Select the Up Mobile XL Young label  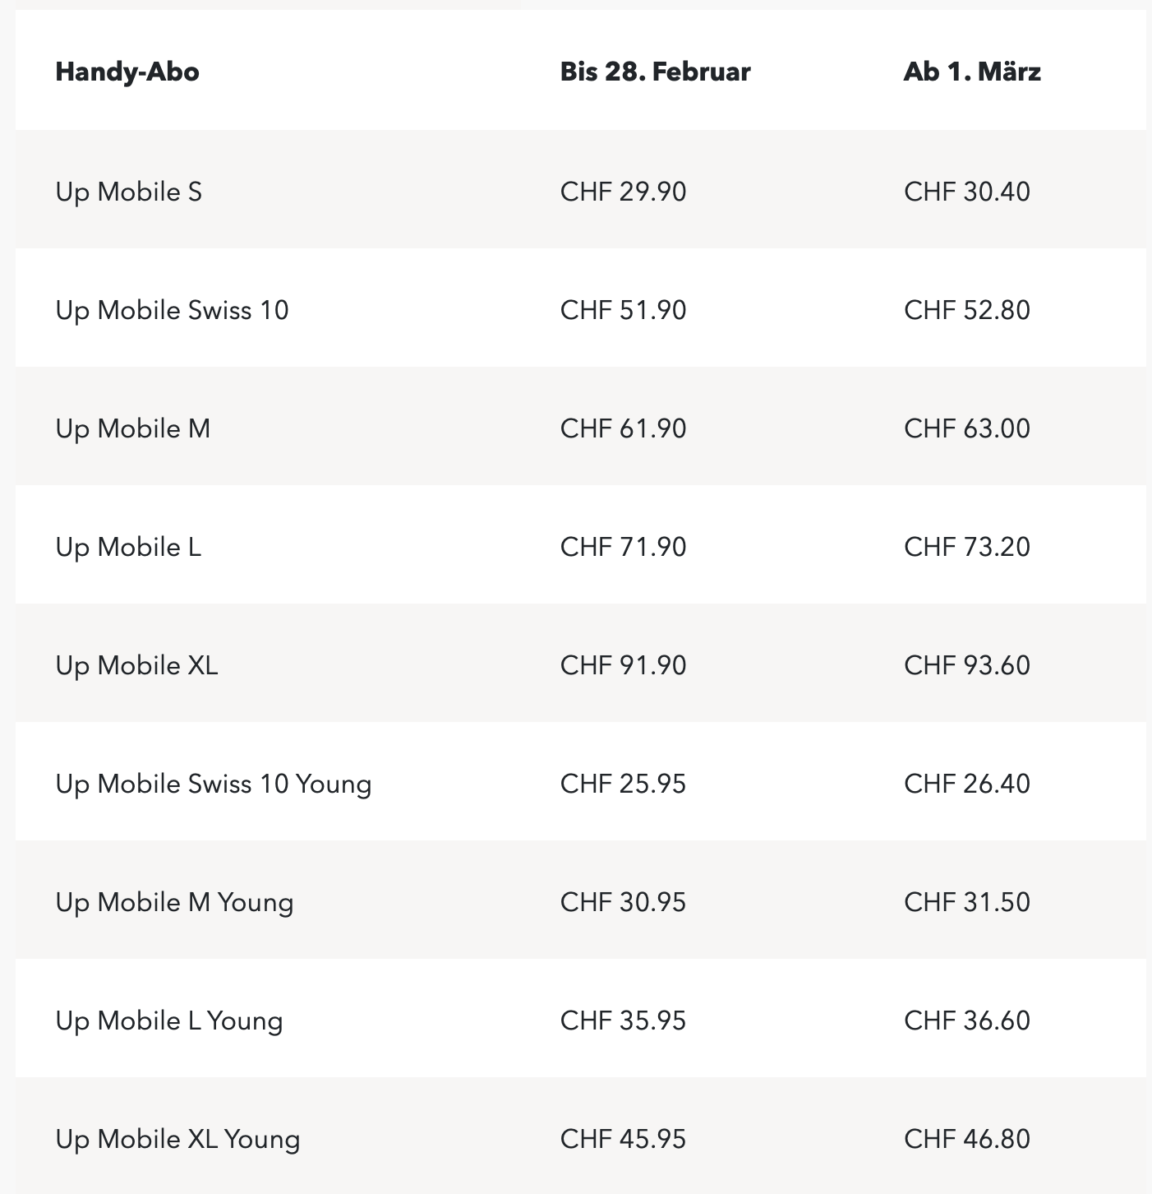click(178, 1139)
